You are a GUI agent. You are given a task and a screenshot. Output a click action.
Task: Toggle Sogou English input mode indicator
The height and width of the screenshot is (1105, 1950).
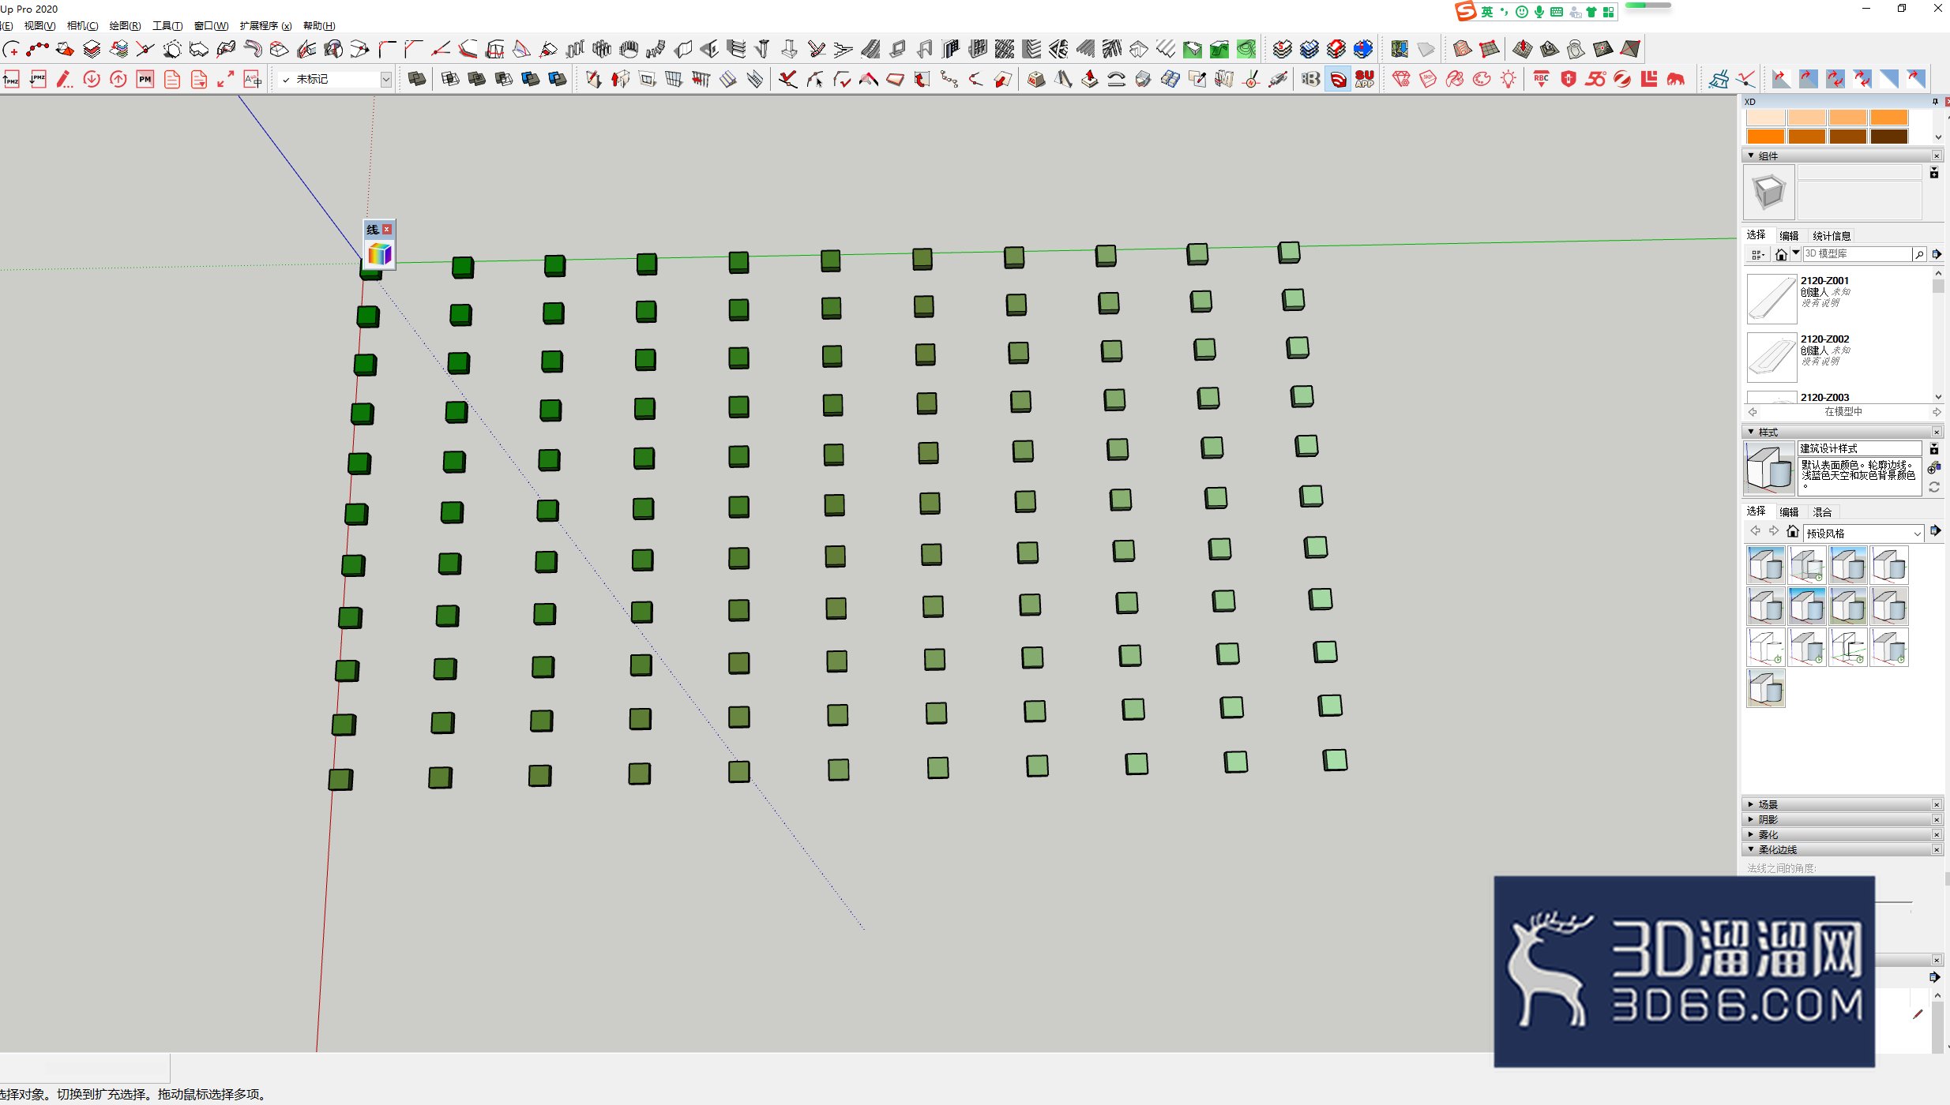click(x=1487, y=11)
